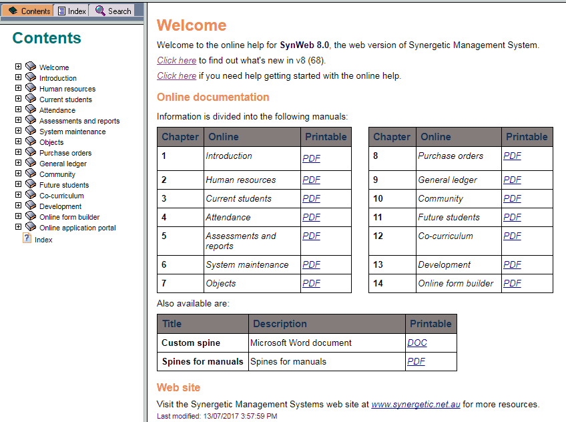Expand the Future students tree node
Viewport: 566px width, 422px height.
19,184
